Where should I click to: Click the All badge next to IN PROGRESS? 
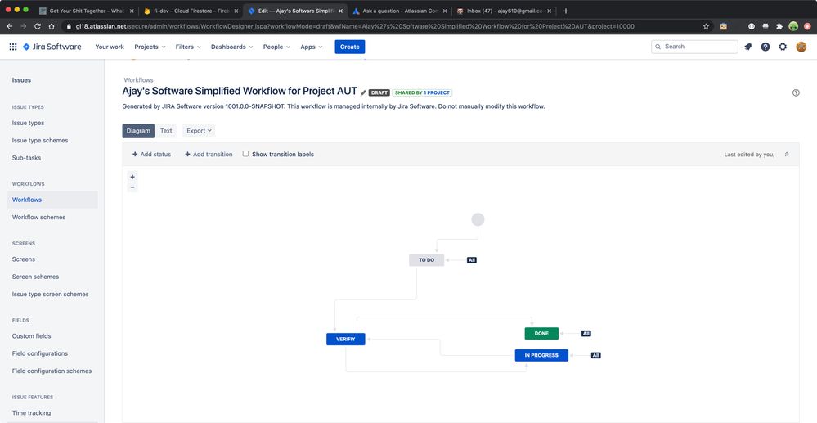(x=596, y=355)
